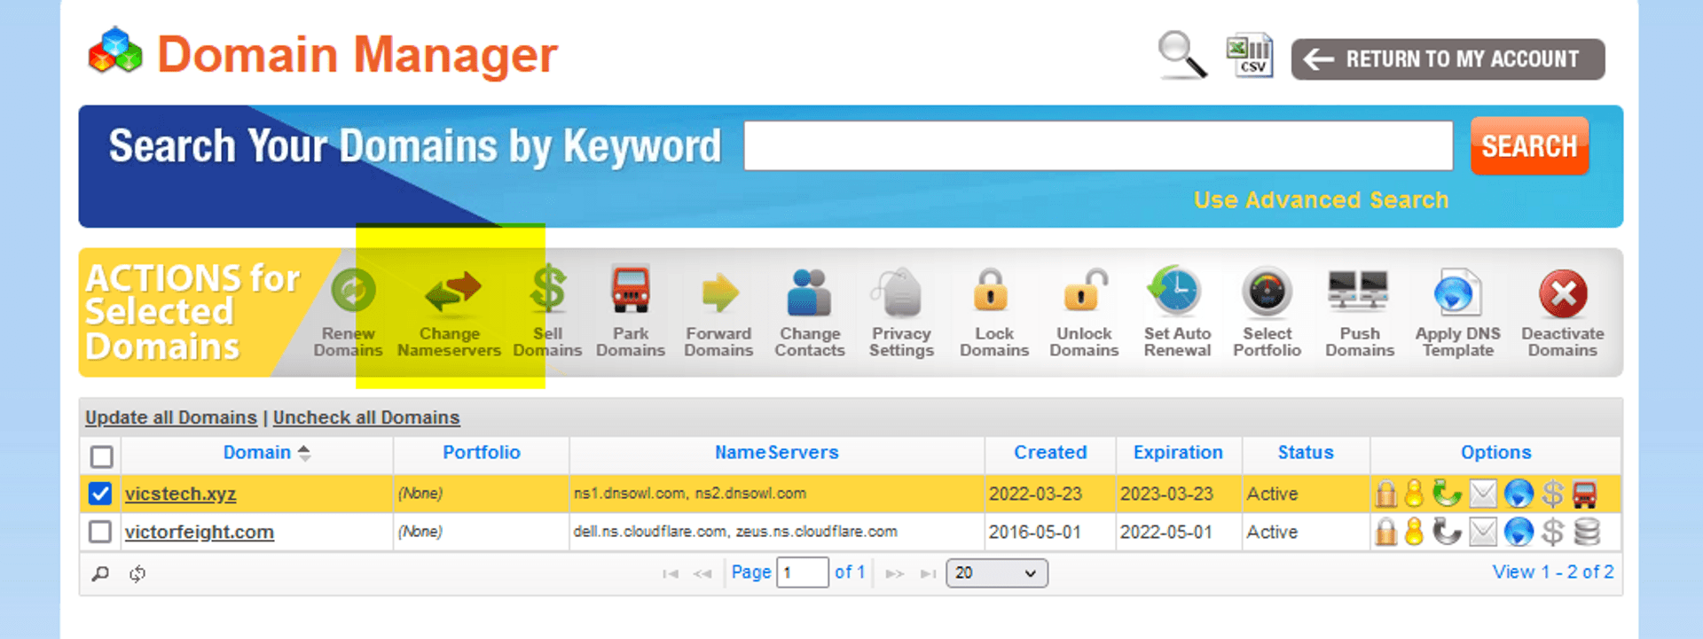Screen dimensions: 1703x639
Task: Toggle the select-all checkbox in table header
Action: pyautogui.click(x=102, y=456)
